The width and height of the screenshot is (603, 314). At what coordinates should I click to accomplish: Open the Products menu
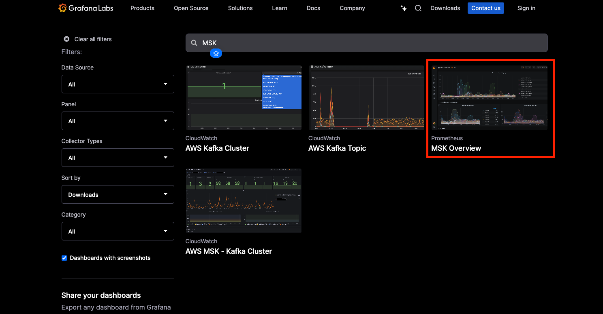tap(142, 8)
